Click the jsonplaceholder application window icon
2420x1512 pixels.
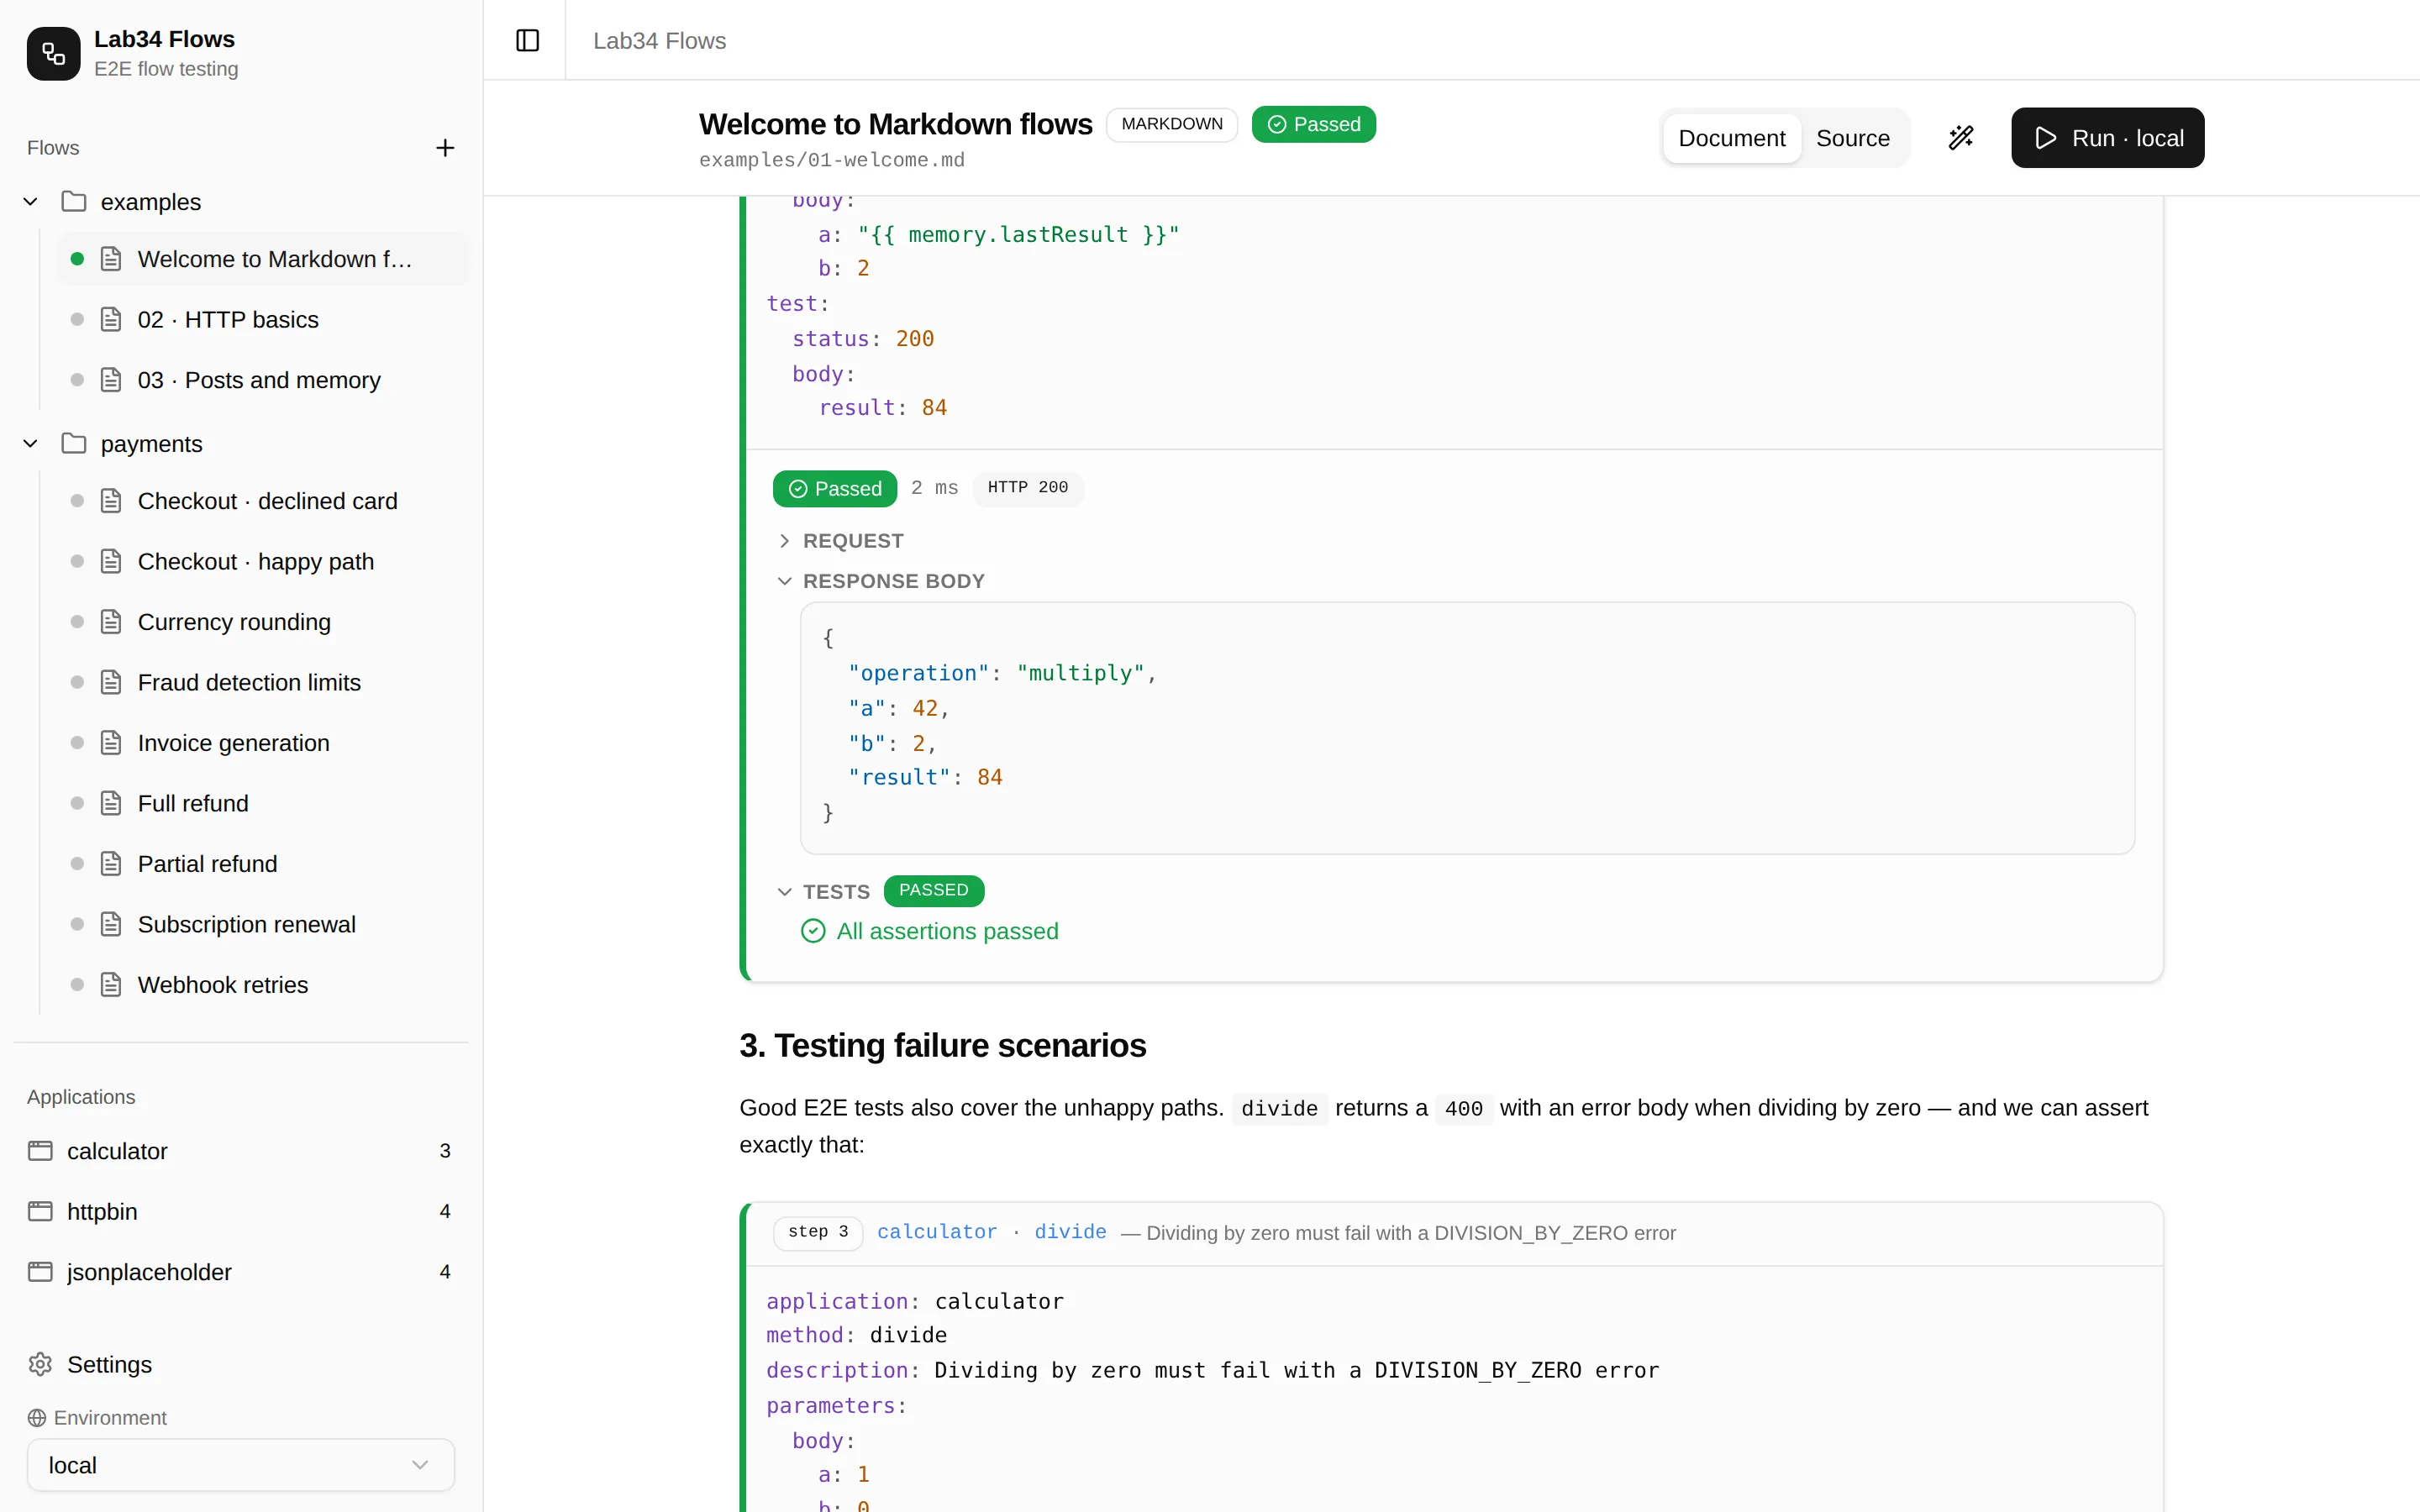(x=40, y=1272)
